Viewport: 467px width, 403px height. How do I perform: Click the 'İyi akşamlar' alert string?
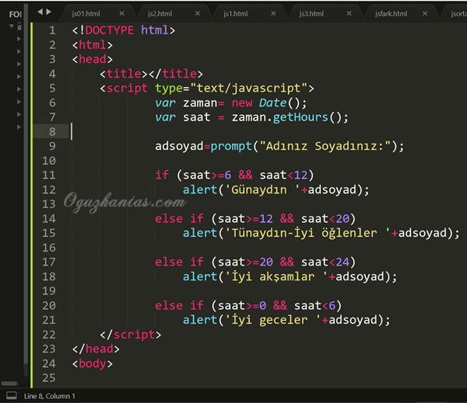click(276, 276)
